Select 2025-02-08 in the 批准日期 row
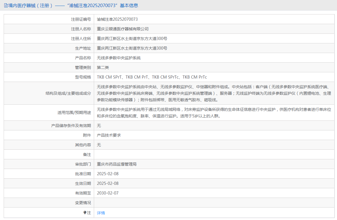 [108, 174]
